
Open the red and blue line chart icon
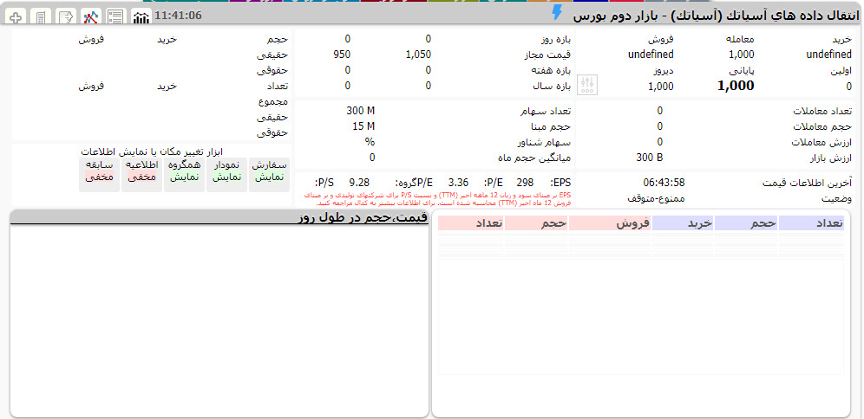90,16
